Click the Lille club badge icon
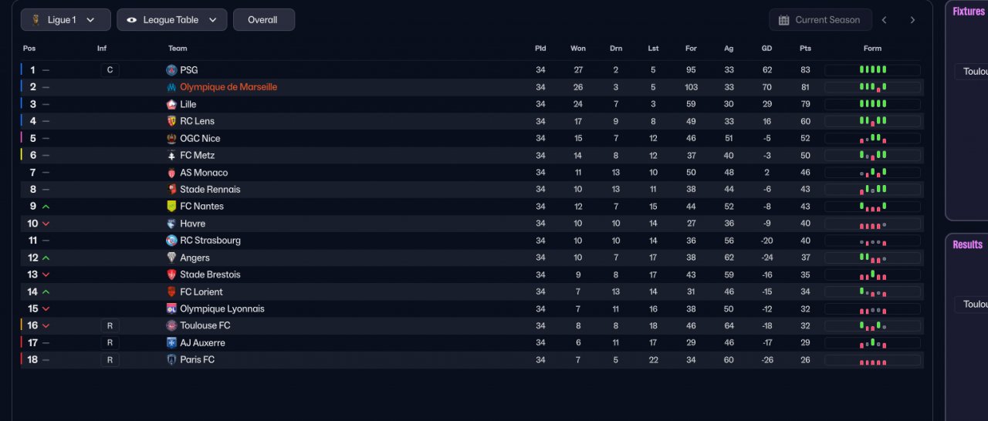The image size is (988, 421). point(171,104)
